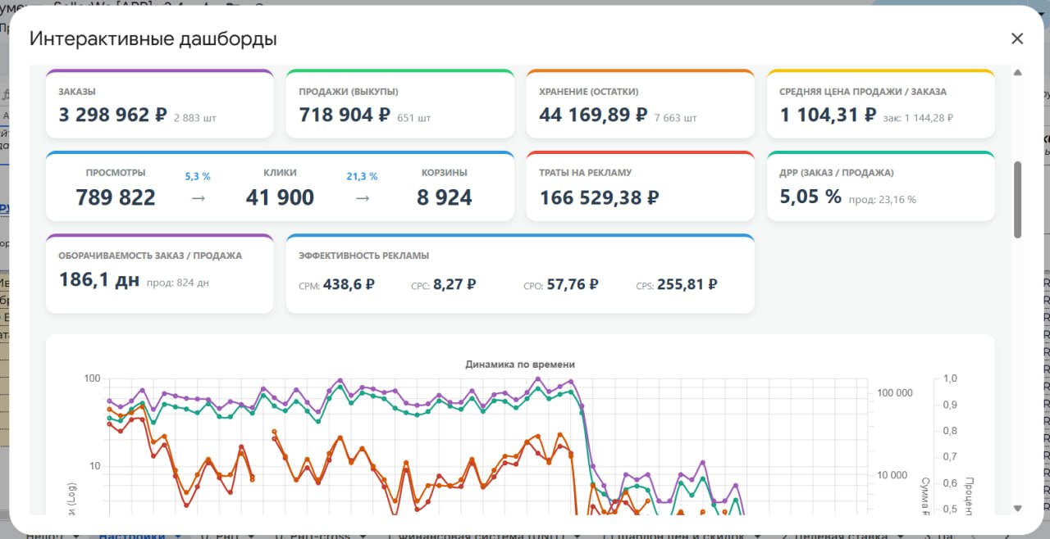1050x539 pixels.
Task: Click the vertical scrollbar thumb
Action: tap(1018, 199)
